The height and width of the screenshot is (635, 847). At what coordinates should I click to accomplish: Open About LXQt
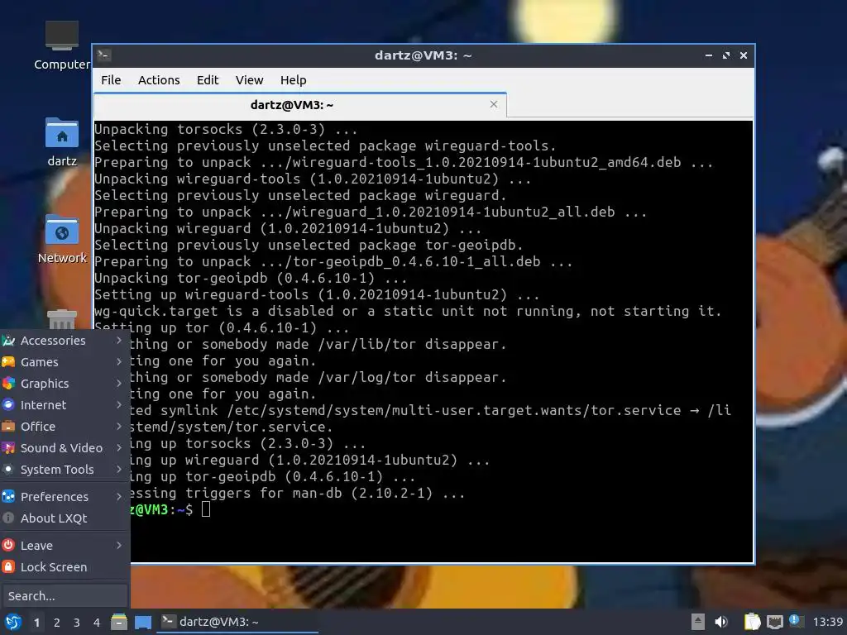point(65,518)
